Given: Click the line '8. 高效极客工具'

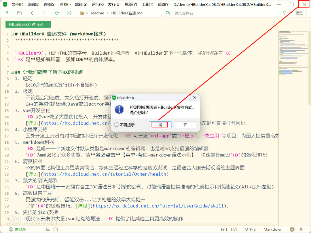Looking at the screenshot, I should pyautogui.click(x=33, y=193).
